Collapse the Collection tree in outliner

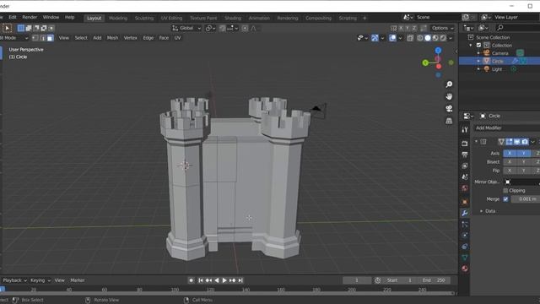click(x=471, y=45)
